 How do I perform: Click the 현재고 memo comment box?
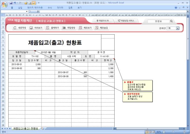137,86
